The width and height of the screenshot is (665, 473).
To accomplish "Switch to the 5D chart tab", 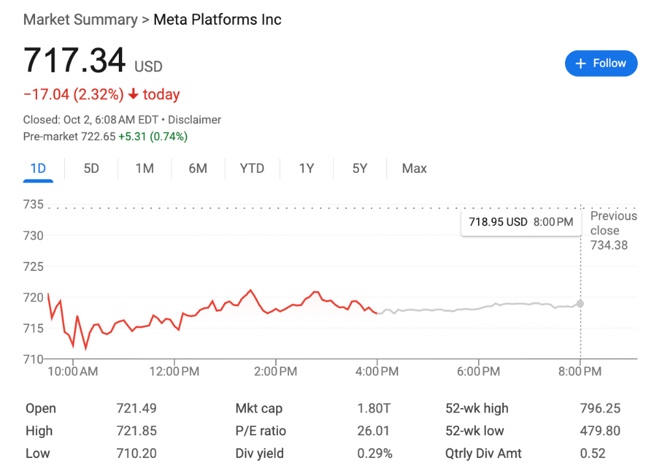I will pyautogui.click(x=92, y=168).
